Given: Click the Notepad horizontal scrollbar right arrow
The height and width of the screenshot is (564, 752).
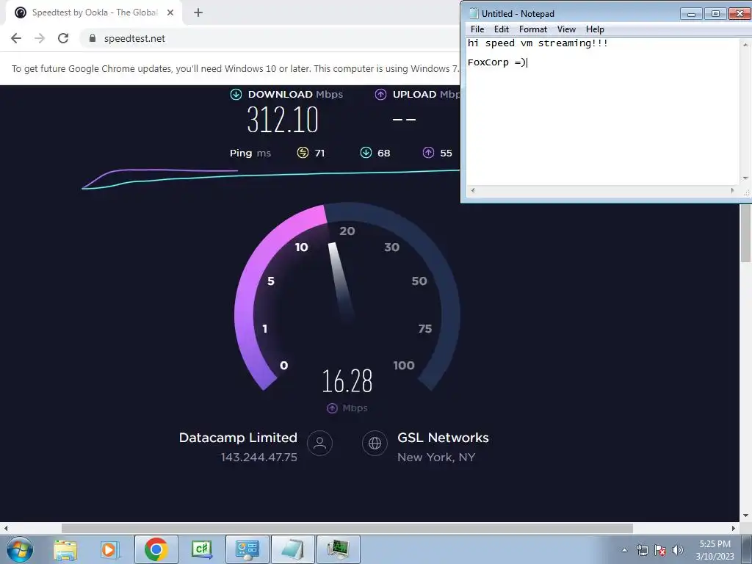Looking at the screenshot, I should pyautogui.click(x=732, y=190).
